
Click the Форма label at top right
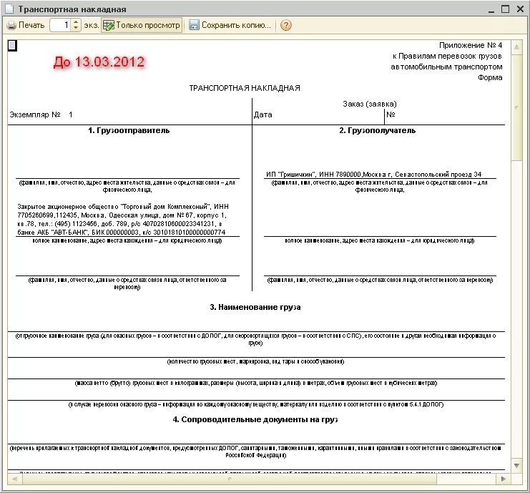(x=490, y=77)
